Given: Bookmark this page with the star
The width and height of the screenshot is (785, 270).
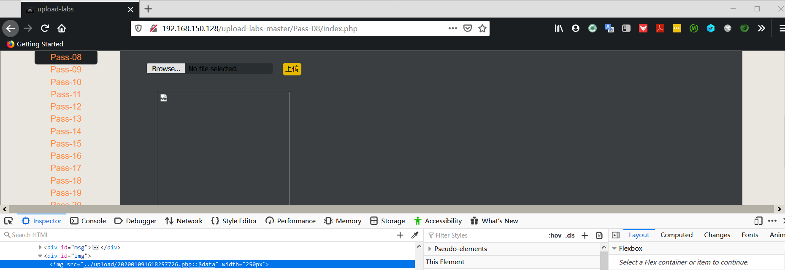Looking at the screenshot, I should tap(482, 28).
